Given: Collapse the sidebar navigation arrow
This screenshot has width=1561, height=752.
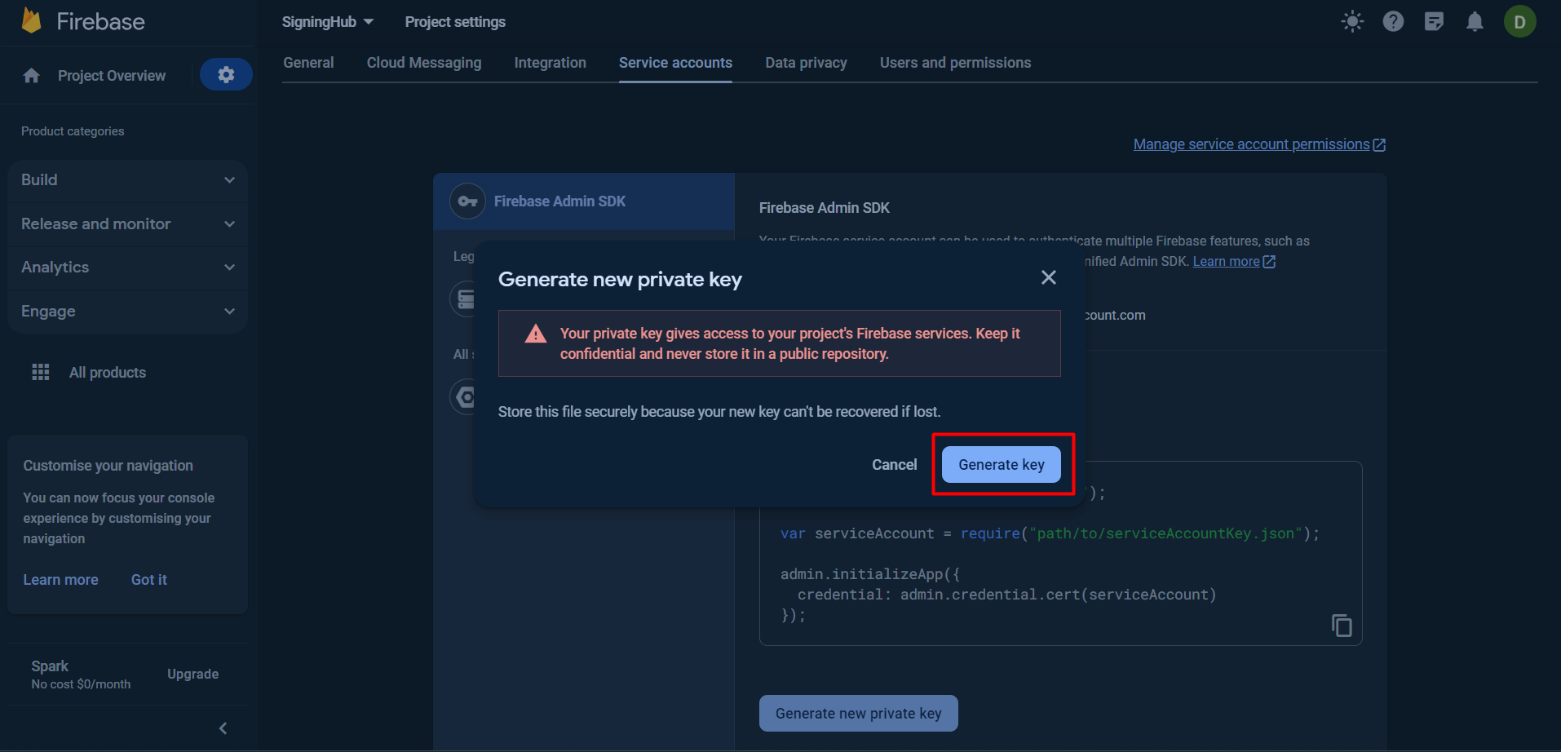Looking at the screenshot, I should click(223, 728).
